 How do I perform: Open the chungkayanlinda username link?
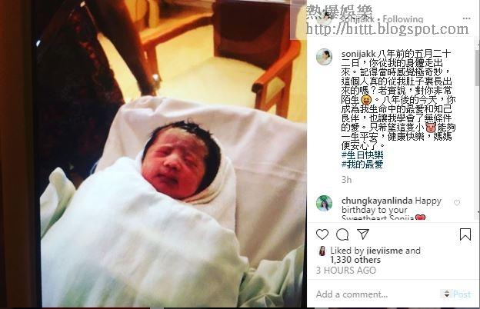point(377,201)
